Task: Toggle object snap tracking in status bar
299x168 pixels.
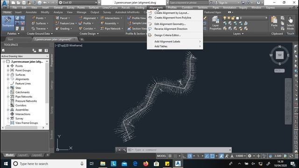Action: [x=206, y=156]
